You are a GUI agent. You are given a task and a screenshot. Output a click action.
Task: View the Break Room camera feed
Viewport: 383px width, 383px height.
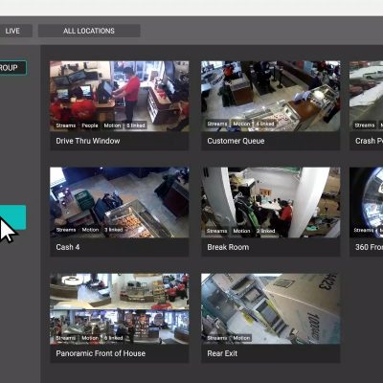click(x=271, y=202)
